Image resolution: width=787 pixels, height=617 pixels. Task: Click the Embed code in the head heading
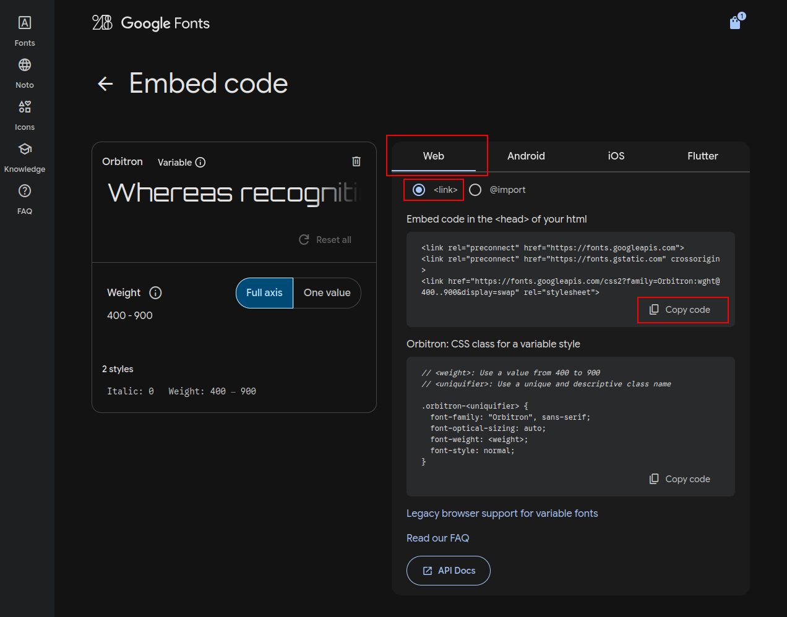pyautogui.click(x=497, y=219)
